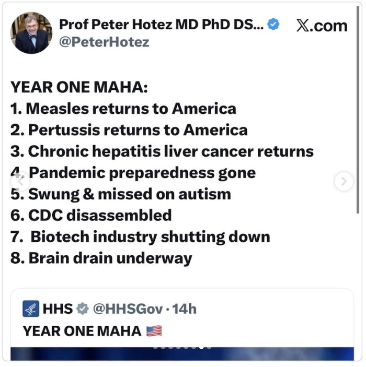
Task: Open the @PeterHotez handle link
Action: coord(104,42)
